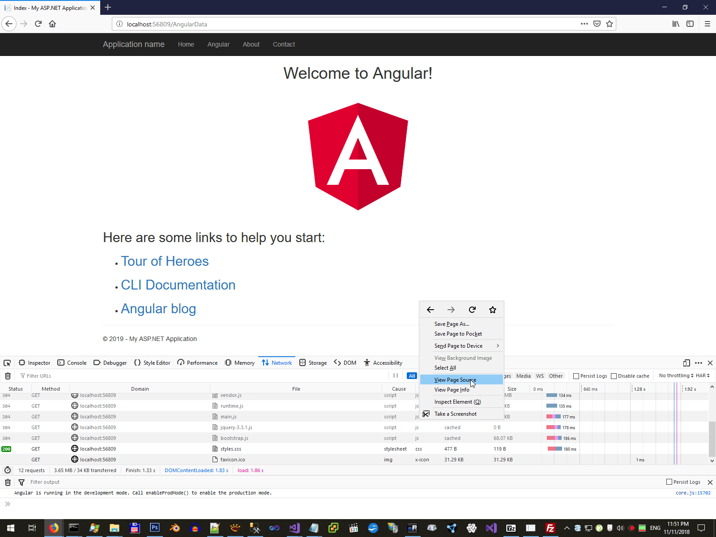Screen dimensions: 716x537
Task: Filter requests by Other type
Action: pos(556,376)
